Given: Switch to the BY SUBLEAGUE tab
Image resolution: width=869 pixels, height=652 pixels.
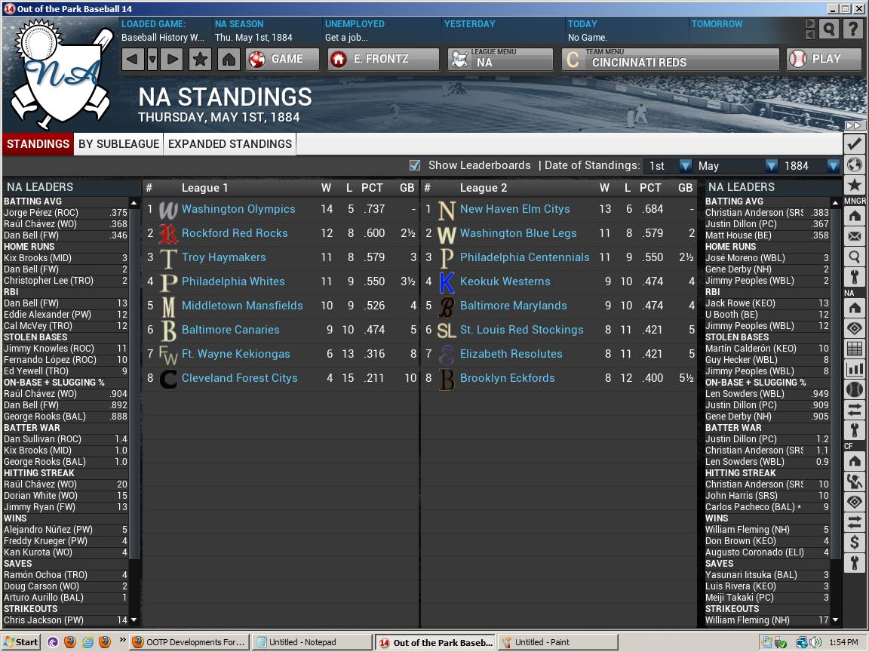Looking at the screenshot, I should click(118, 144).
